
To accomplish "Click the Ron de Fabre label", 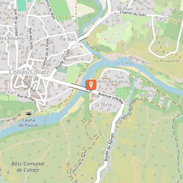I will 113,81.
